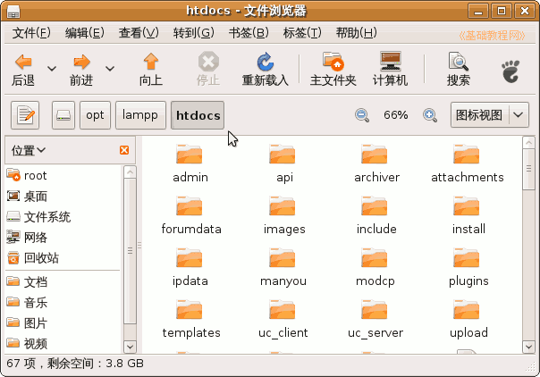This screenshot has height=377, width=540.
Task: Select the manyou folder icon
Action: tap(283, 258)
